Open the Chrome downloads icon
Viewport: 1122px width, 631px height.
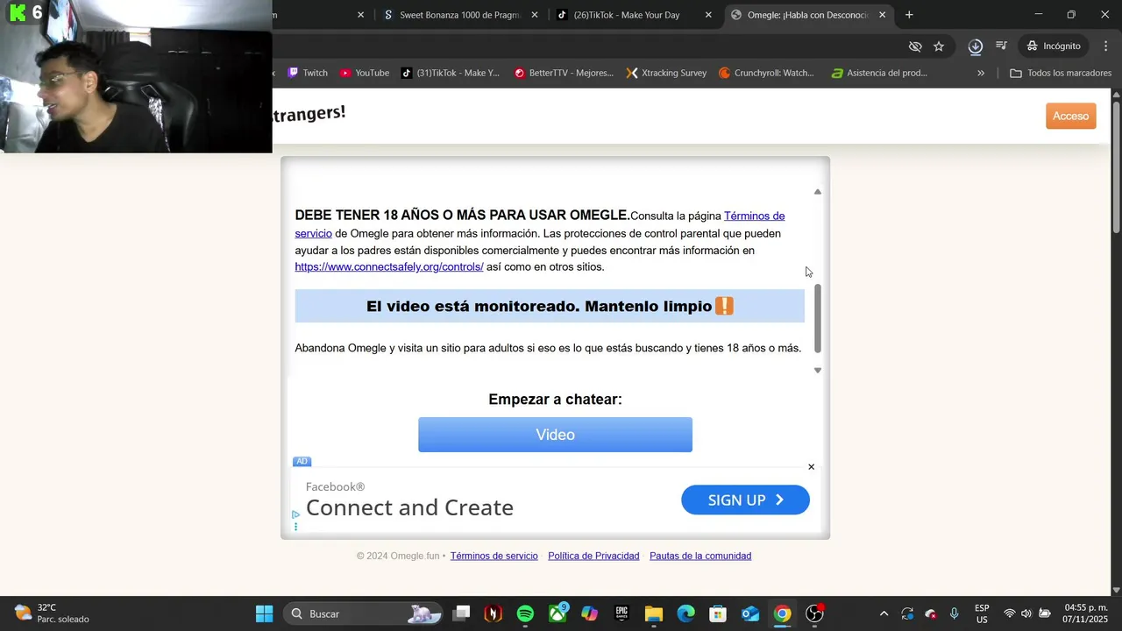pyautogui.click(x=975, y=46)
